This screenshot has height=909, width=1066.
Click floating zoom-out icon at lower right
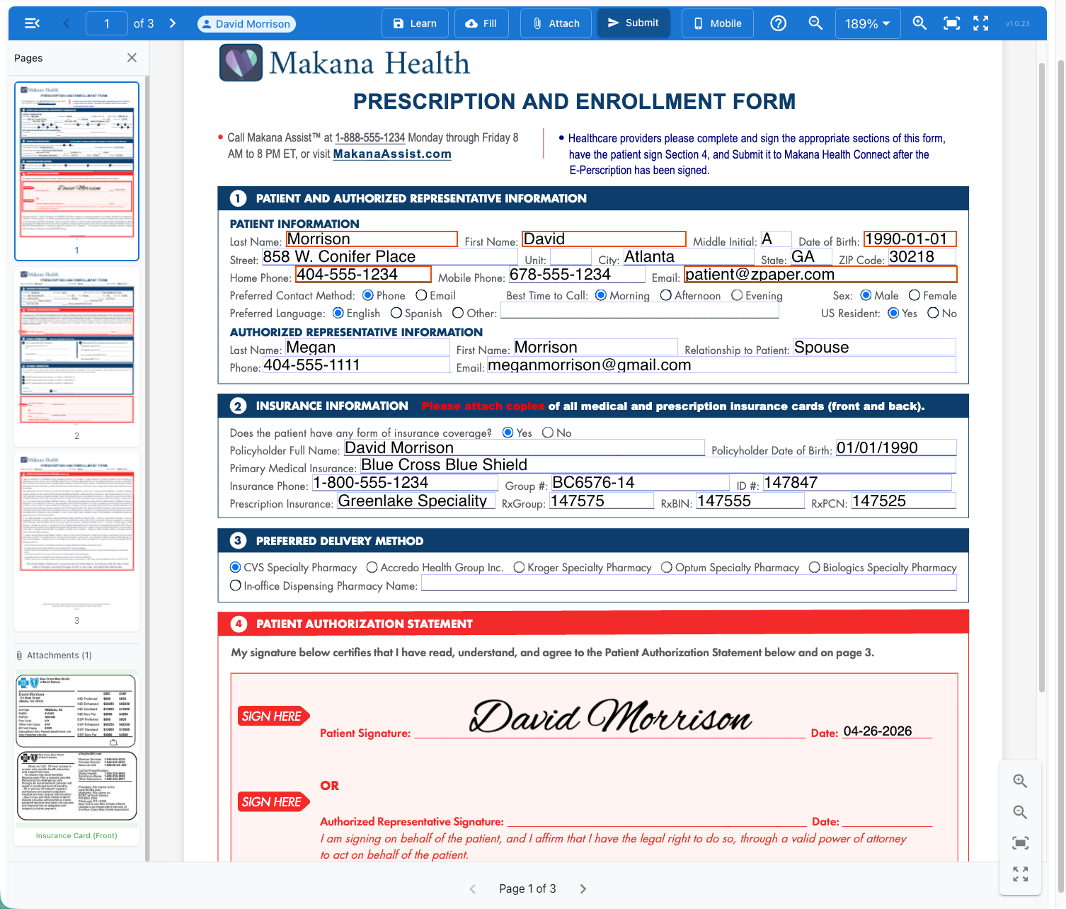[x=1020, y=812]
